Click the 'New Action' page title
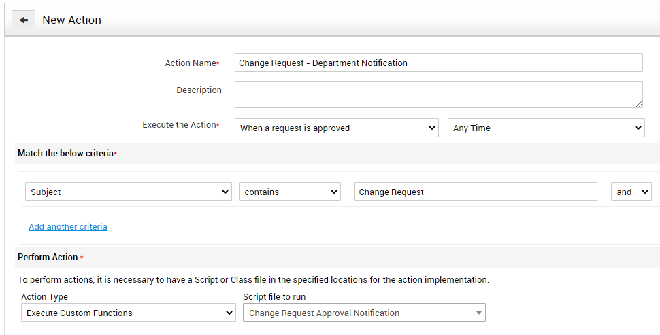The image size is (660, 335). [x=71, y=20]
